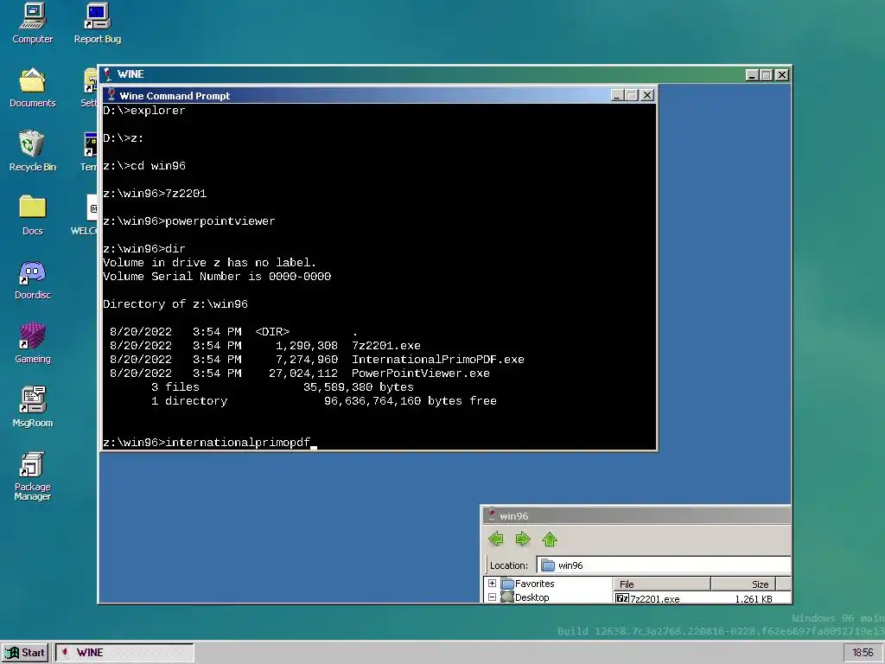Collapse the Desktop tree node
The height and width of the screenshot is (664, 885).
[492, 597]
